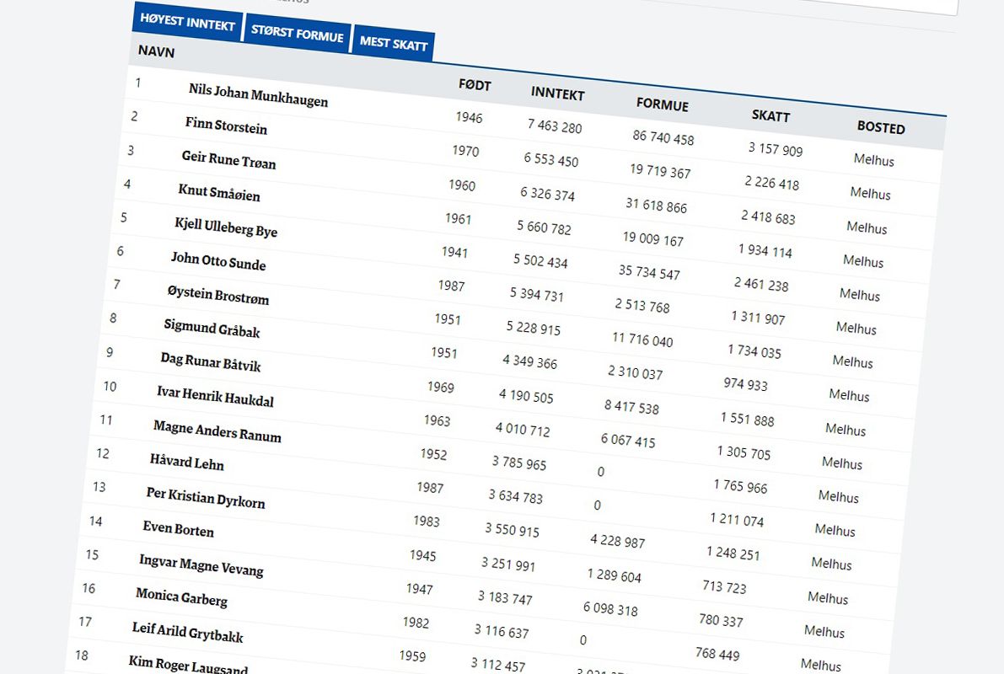The height and width of the screenshot is (674, 1004).
Task: Click the name Monica Garberg
Action: [181, 597]
